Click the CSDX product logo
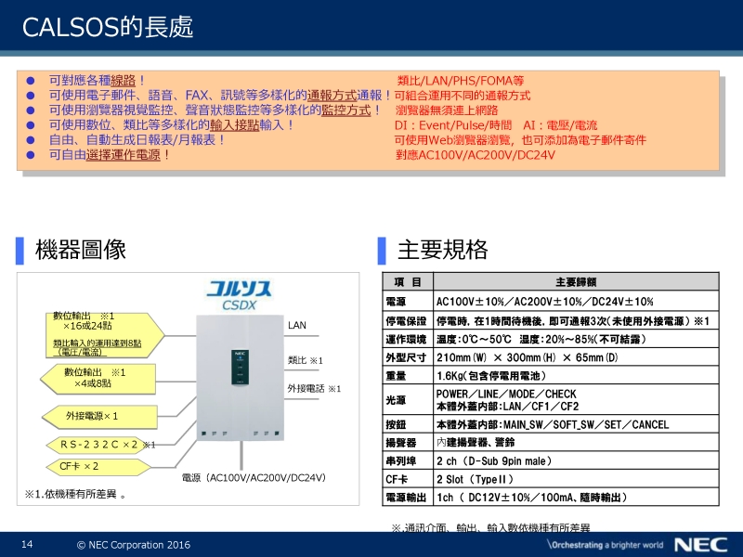The image size is (743, 557). click(240, 295)
